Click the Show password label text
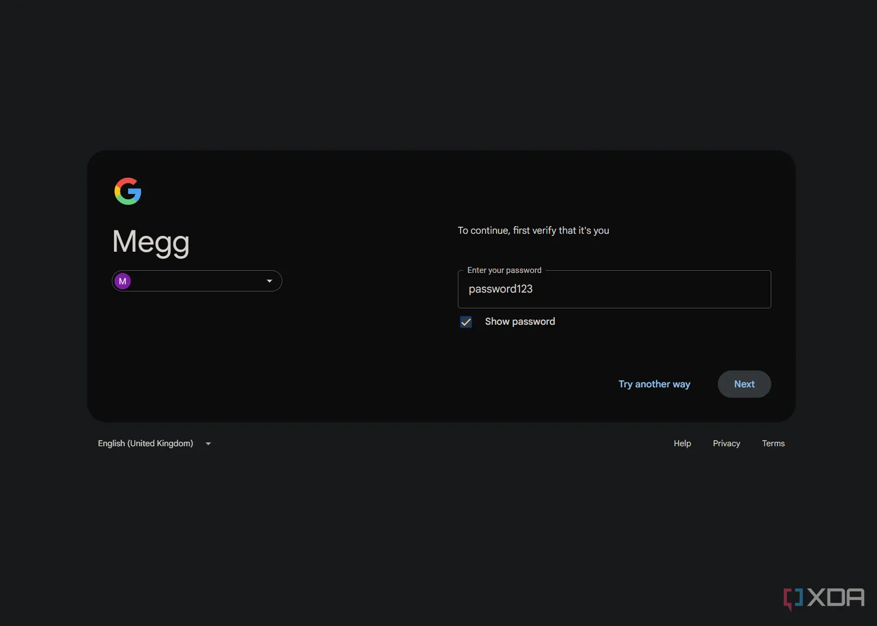The height and width of the screenshot is (626, 877). pyautogui.click(x=520, y=321)
